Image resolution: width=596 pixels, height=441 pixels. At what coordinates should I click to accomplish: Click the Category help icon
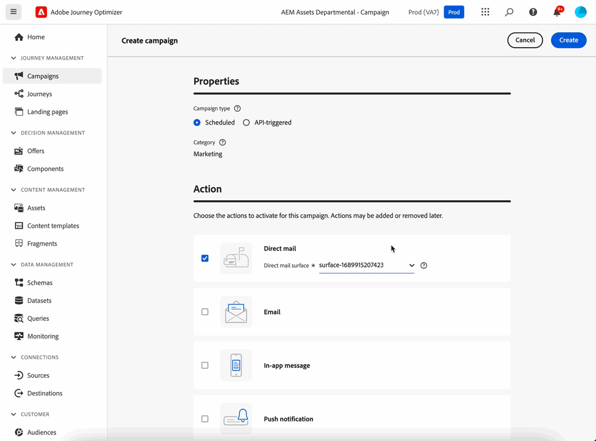click(x=222, y=142)
